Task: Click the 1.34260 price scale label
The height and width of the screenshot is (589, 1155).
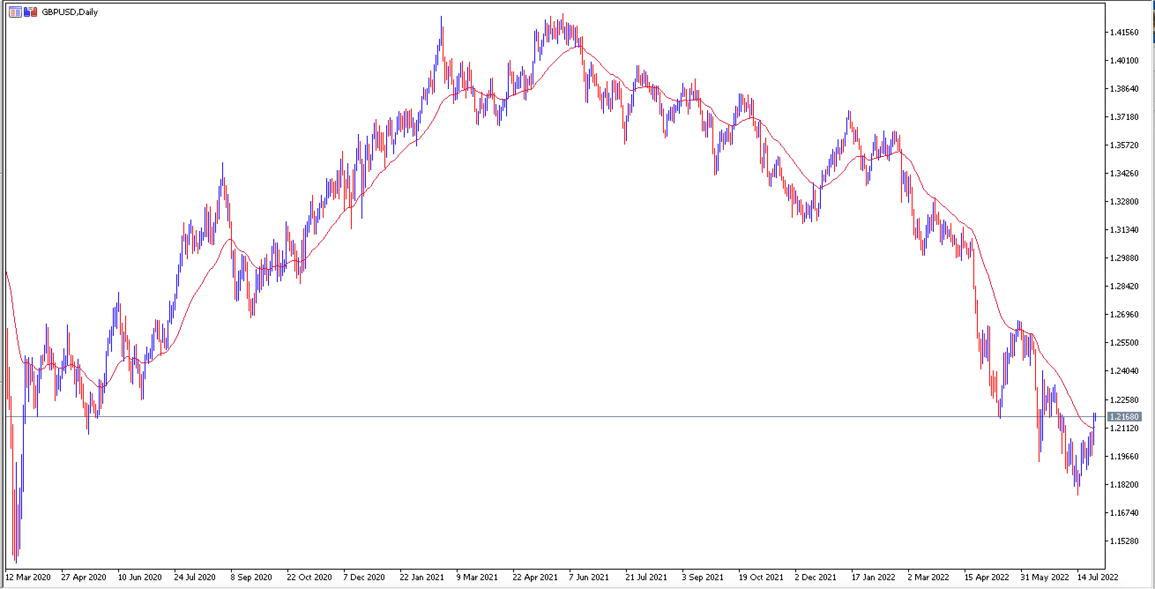Action: click(1124, 173)
